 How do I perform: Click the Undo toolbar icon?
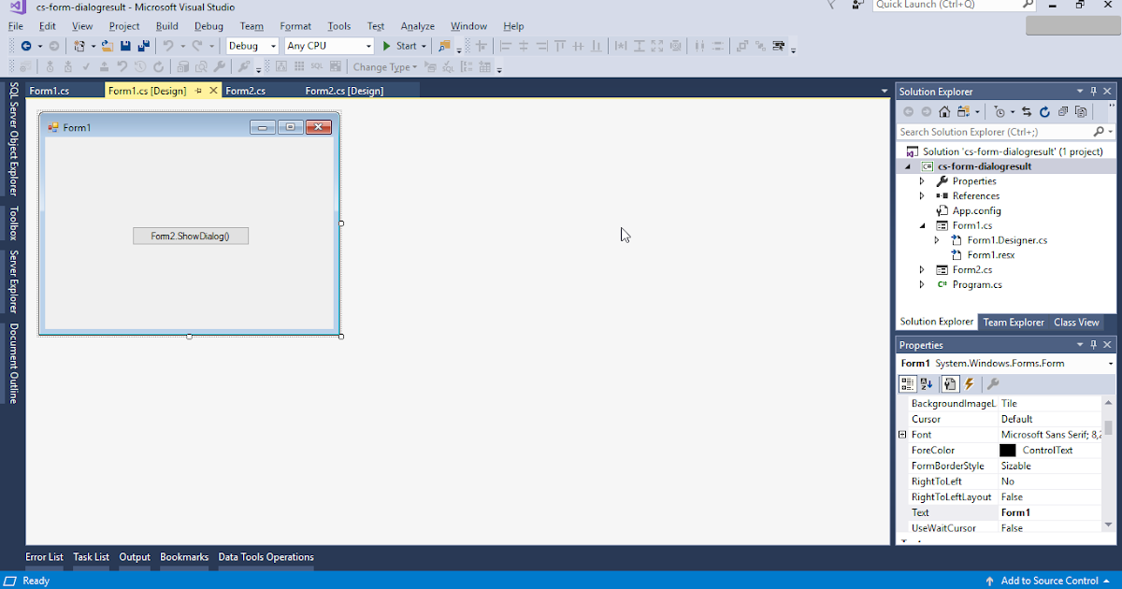click(x=167, y=45)
